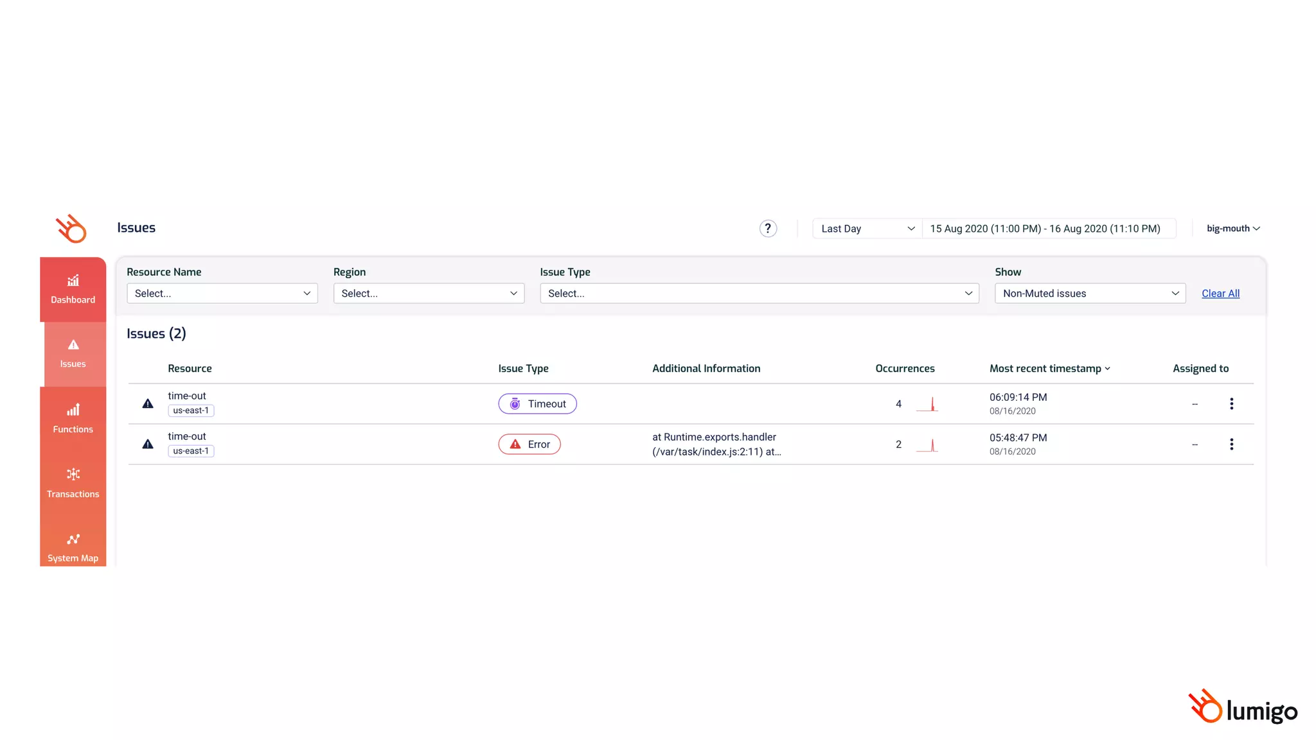Click Lumigo logo in header

71,229
